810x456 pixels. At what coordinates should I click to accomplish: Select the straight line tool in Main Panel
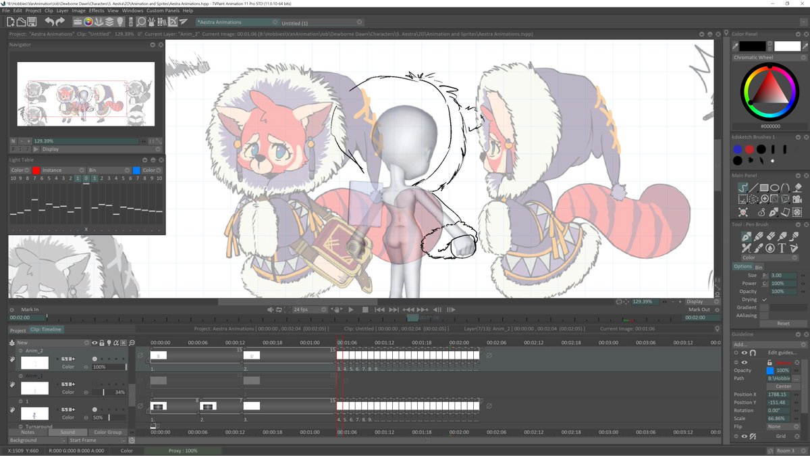tap(754, 187)
